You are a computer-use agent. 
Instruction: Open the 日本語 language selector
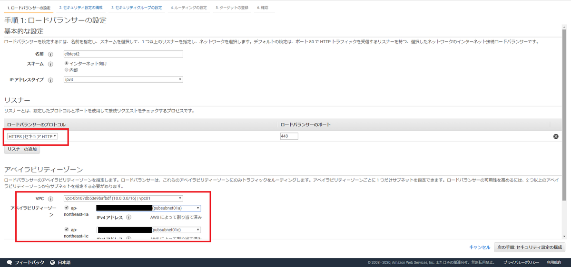click(64, 262)
